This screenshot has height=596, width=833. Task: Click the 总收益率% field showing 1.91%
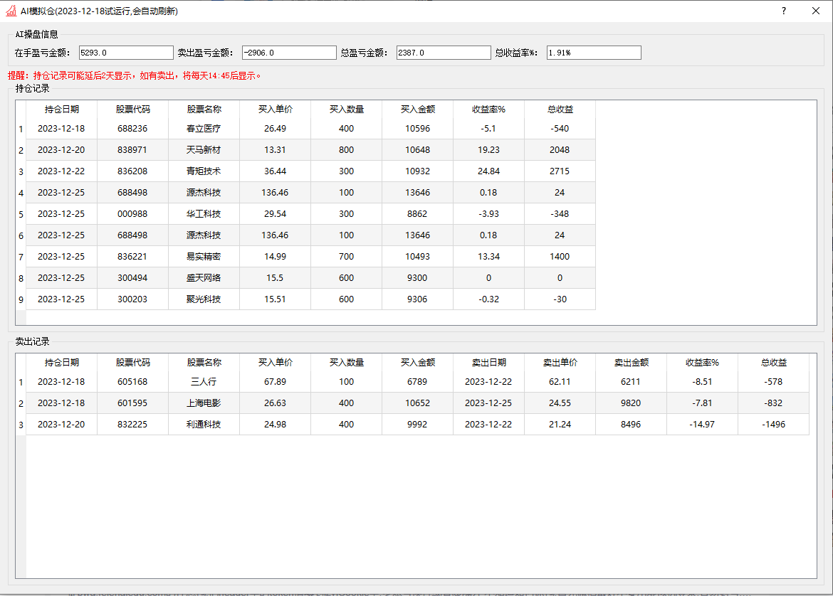tap(594, 53)
